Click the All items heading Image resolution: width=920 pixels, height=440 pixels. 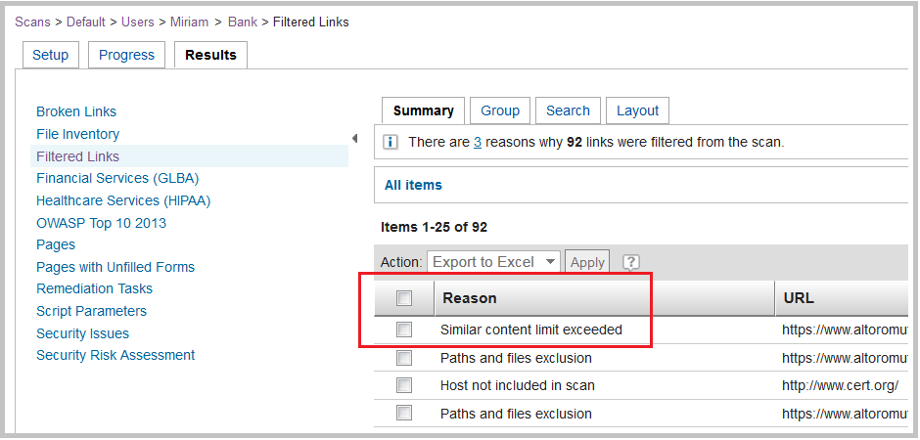coord(413,185)
